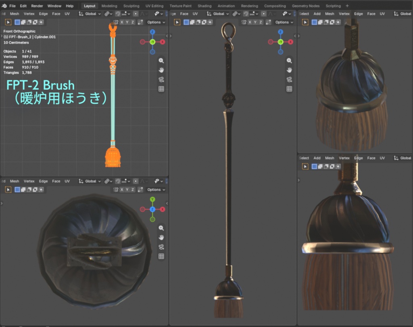Expand Global orientation dropdown in middle viewport
The image size is (413, 327).
[217, 14]
